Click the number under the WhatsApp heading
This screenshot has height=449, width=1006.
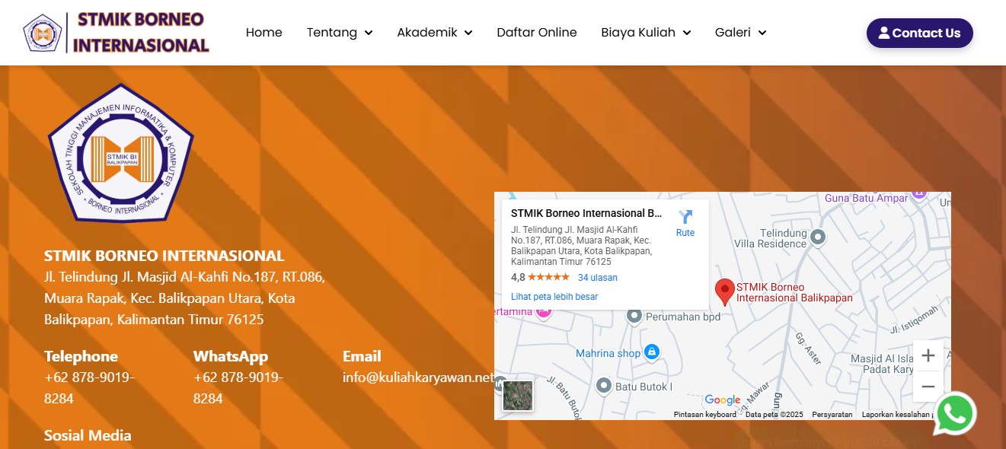(x=238, y=388)
